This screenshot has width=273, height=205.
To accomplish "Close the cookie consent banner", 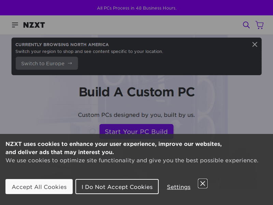I will (x=203, y=183).
